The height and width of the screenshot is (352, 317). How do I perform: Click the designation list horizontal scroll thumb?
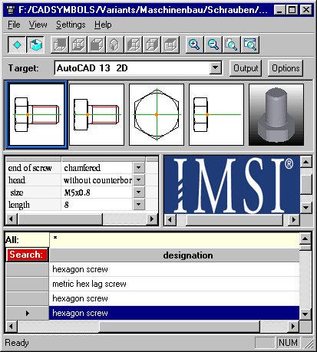coord(180,326)
